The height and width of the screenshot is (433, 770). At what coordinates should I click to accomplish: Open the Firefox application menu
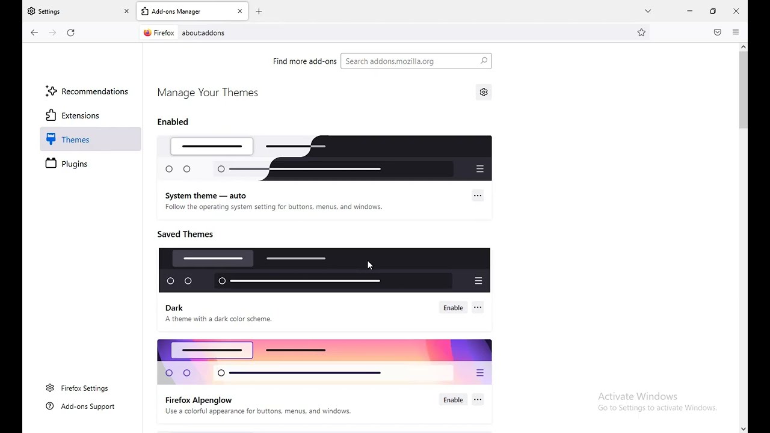point(736,33)
